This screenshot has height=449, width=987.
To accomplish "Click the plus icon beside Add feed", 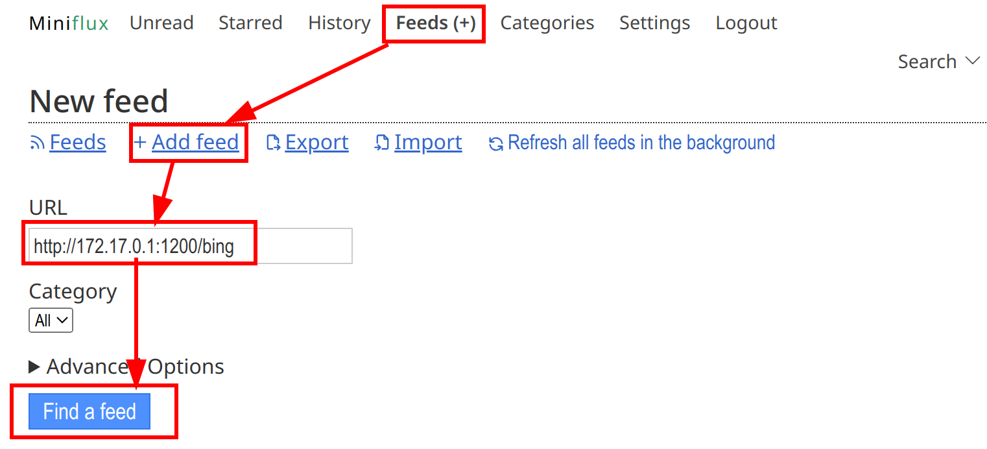I will (140, 143).
